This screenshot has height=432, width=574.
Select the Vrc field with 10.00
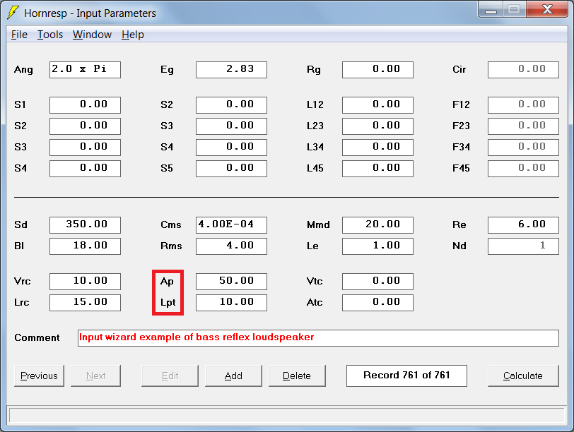(85, 282)
